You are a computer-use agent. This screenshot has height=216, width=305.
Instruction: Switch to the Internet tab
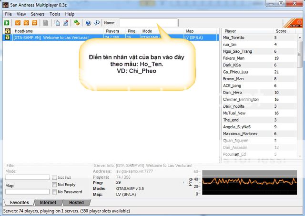click(48, 203)
